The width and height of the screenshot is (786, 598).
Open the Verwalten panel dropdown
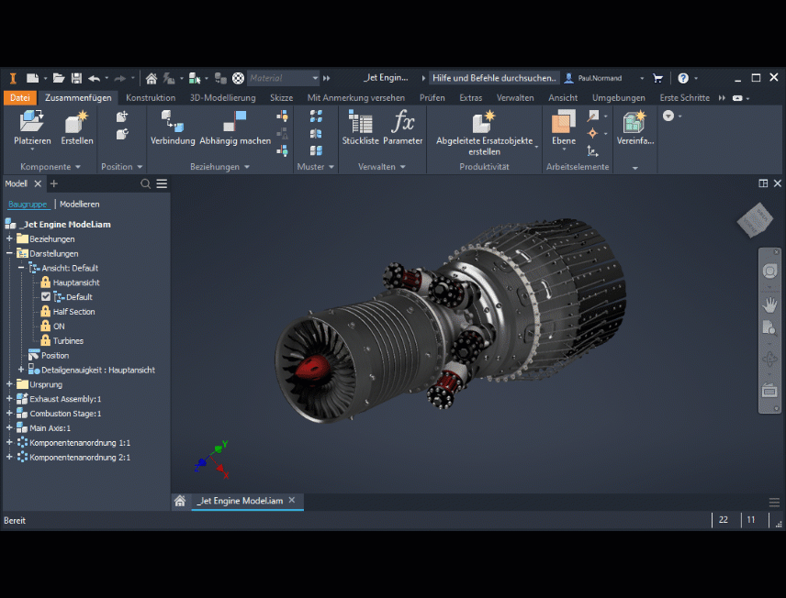coord(402,167)
